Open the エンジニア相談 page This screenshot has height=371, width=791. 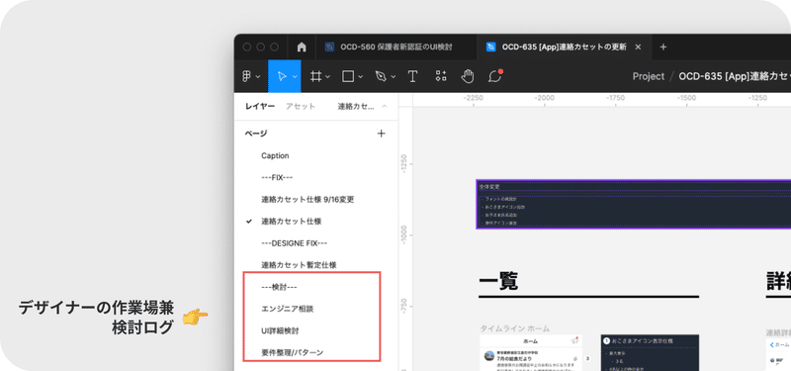287,309
